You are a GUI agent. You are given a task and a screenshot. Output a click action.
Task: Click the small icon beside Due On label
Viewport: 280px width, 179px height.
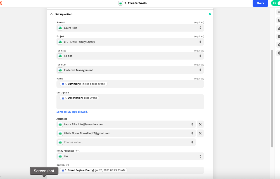(x=67, y=165)
